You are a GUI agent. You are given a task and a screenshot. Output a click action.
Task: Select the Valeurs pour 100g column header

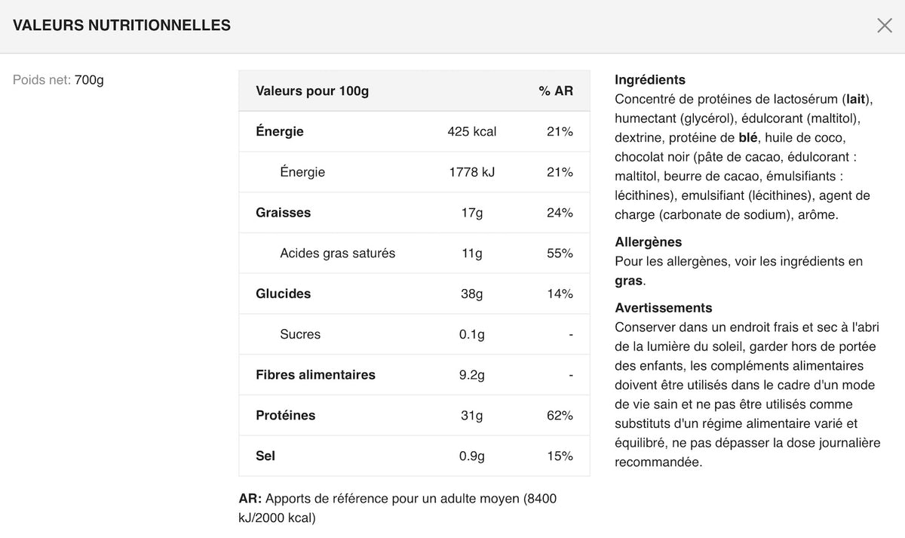[x=312, y=91]
